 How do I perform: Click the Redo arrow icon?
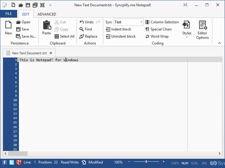tap(98, 22)
